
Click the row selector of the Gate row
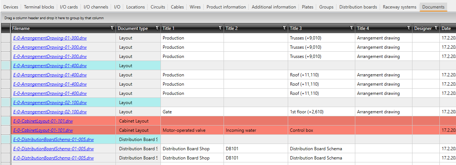(6, 112)
